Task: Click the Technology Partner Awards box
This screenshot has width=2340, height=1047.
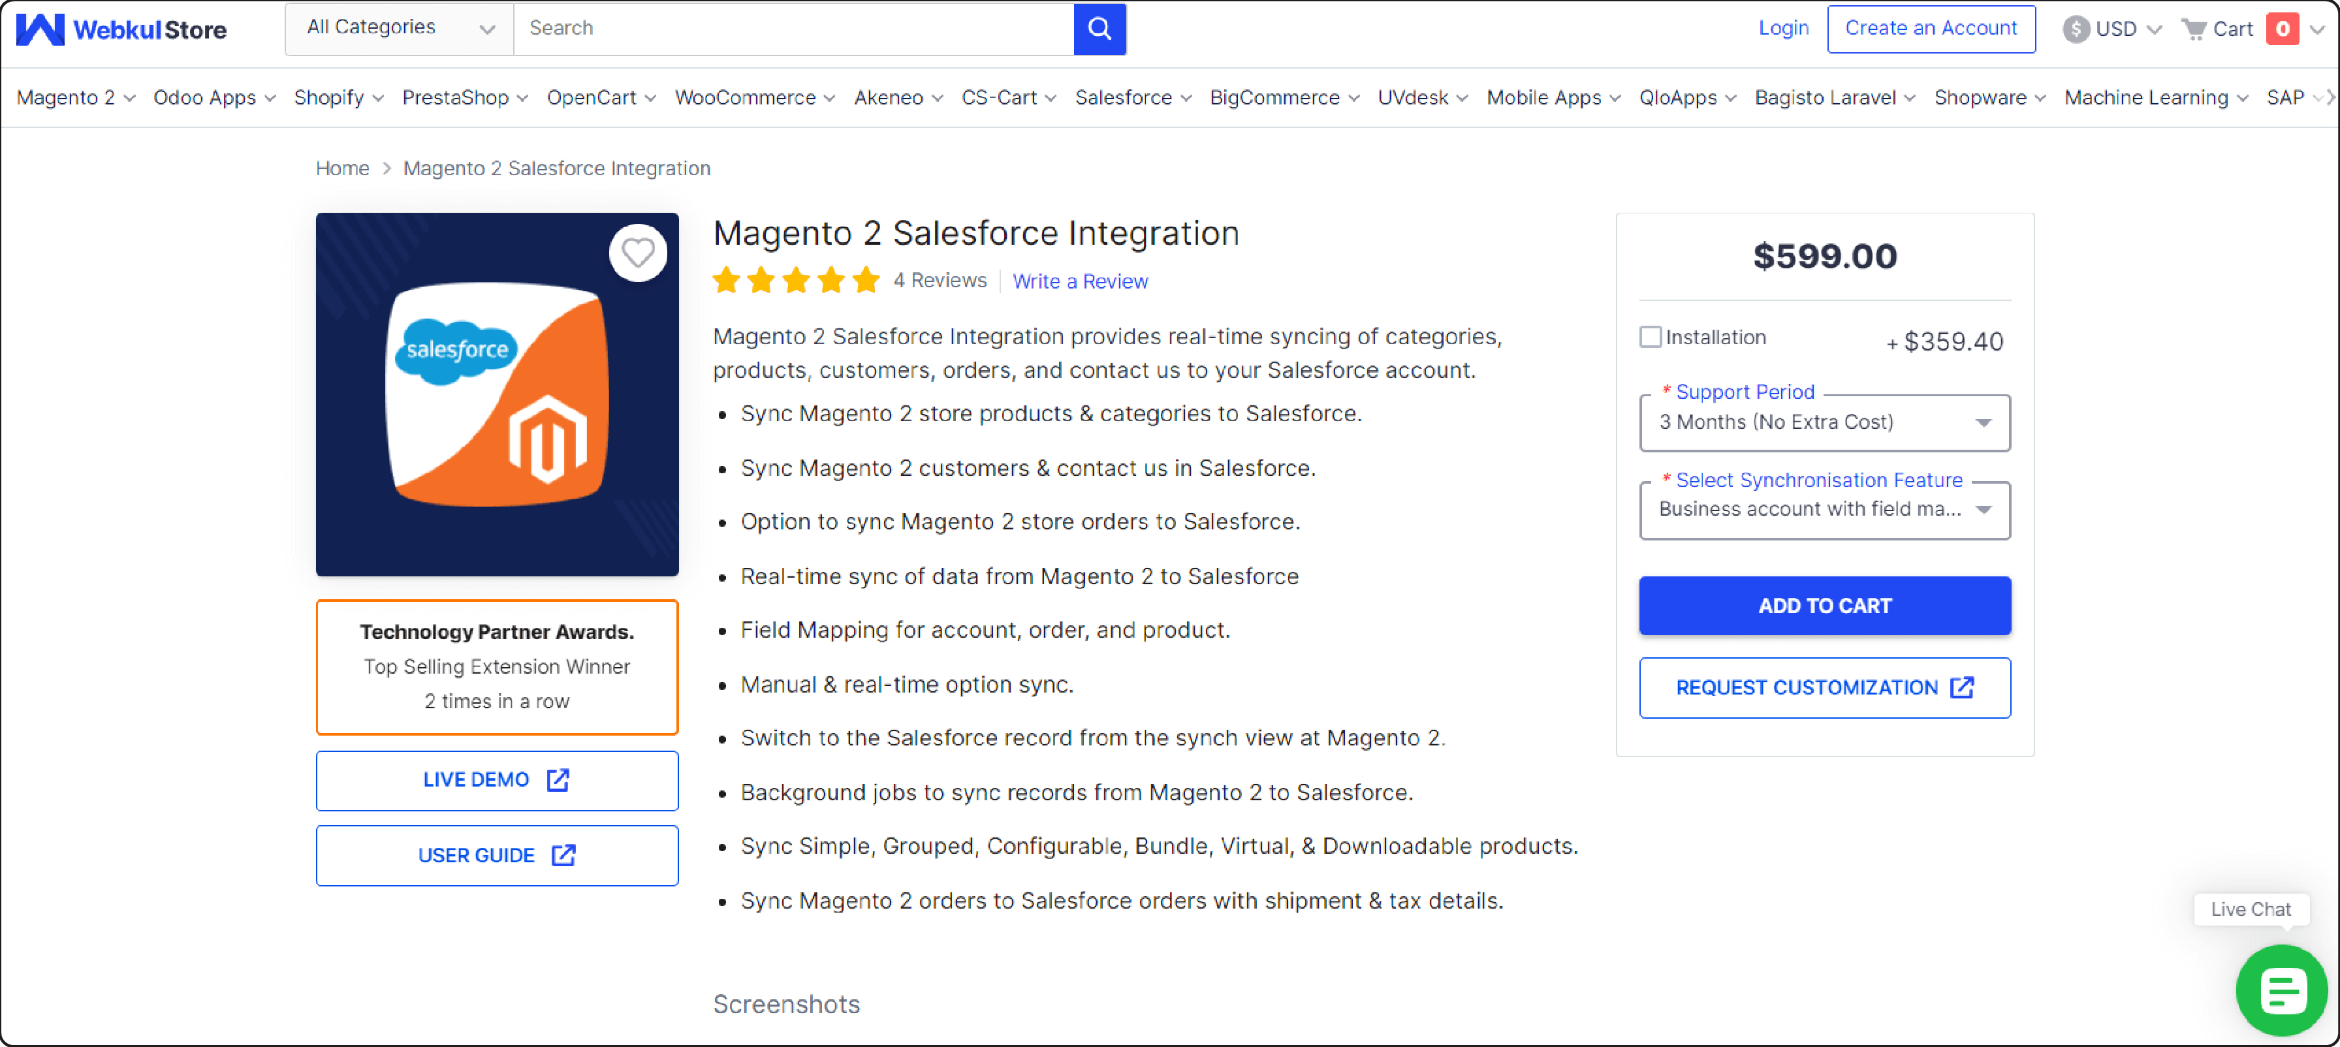Action: tap(497, 667)
